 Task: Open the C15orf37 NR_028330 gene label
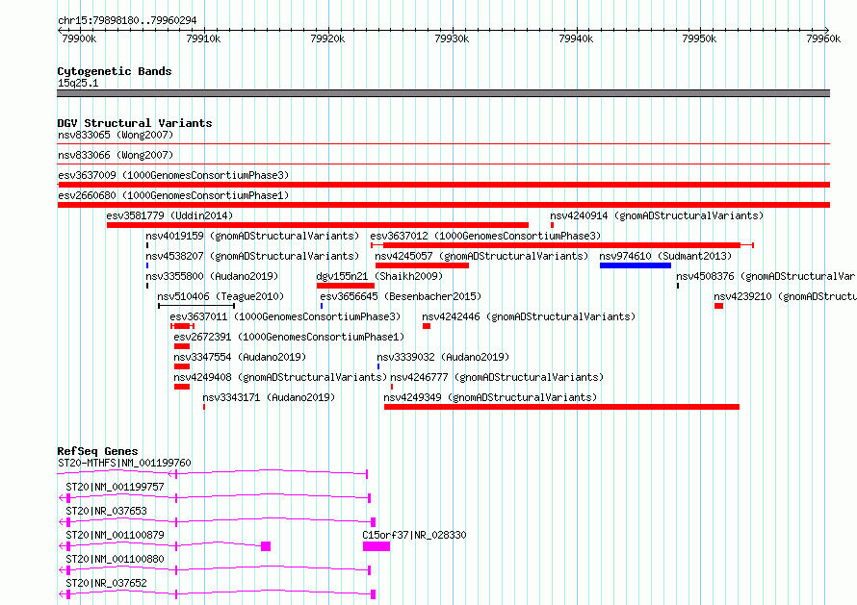click(414, 535)
